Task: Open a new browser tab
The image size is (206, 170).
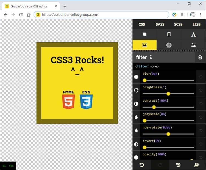Action: coord(65,6)
